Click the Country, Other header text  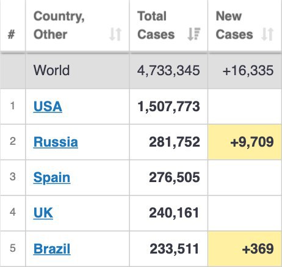click(59, 25)
